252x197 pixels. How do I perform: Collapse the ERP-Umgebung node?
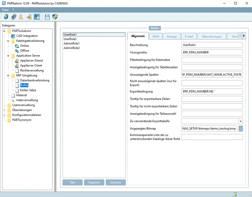(8, 75)
